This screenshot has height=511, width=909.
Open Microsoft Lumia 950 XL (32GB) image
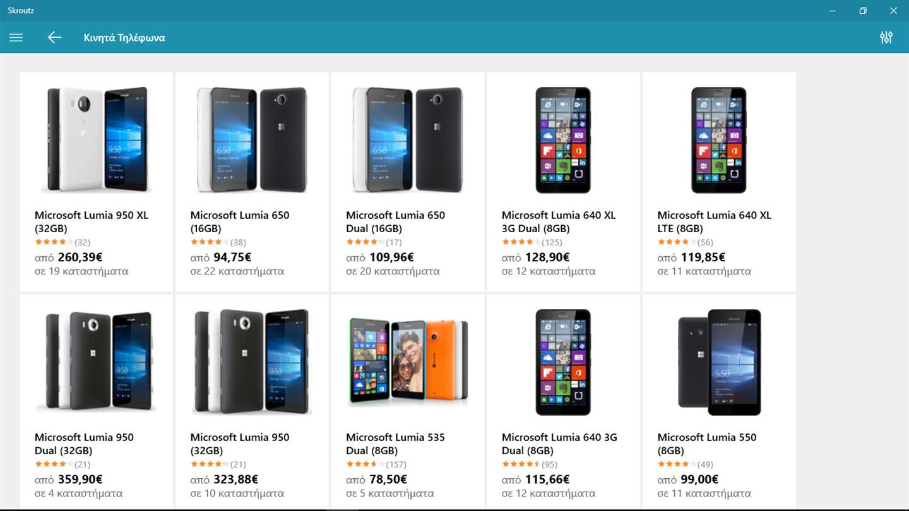pos(97,139)
